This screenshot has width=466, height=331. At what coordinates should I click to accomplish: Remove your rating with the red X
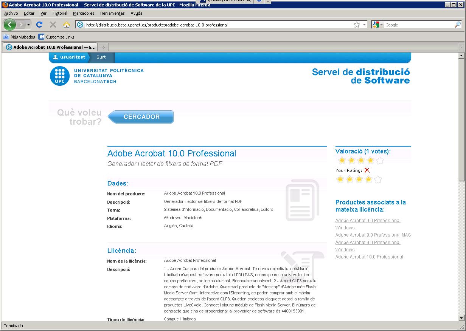click(367, 170)
